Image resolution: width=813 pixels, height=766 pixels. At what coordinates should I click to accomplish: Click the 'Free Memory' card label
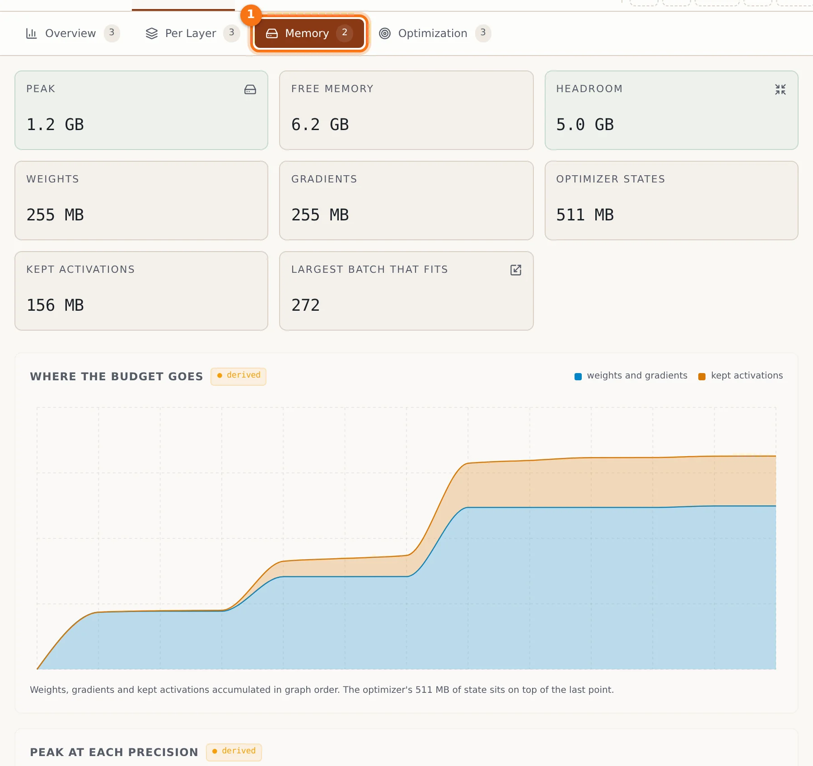point(332,89)
